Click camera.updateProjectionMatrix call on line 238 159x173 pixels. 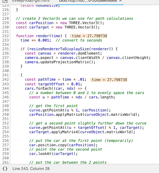tap(60, 62)
